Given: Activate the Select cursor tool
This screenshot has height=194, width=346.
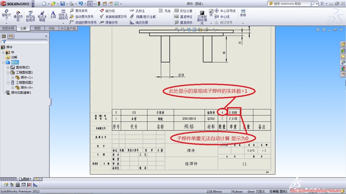Looking at the screenshot, I should pyautogui.click(x=90, y=4).
